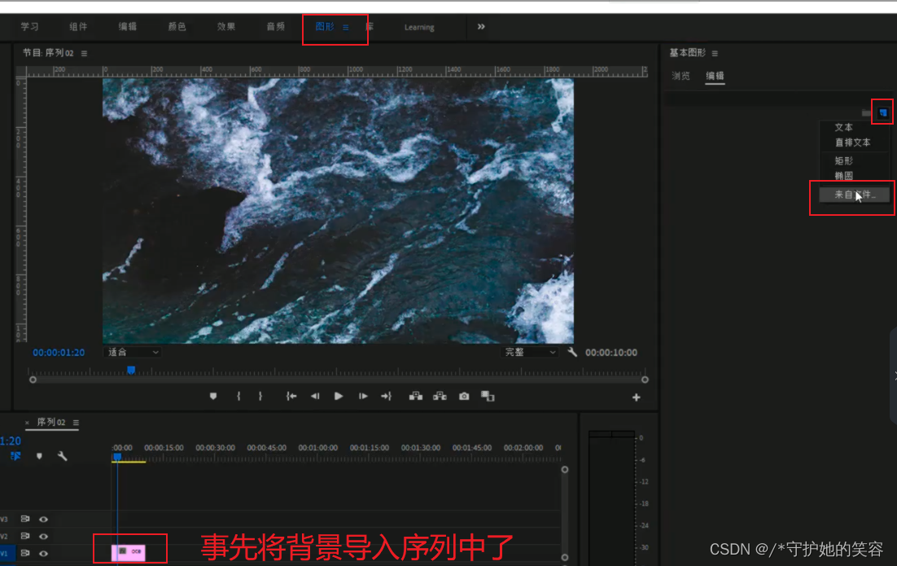The width and height of the screenshot is (897, 566).
Task: Open the button editor plus icon
Action: (637, 397)
